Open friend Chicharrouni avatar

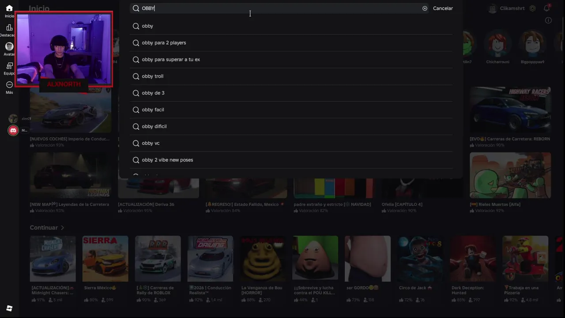497,44
